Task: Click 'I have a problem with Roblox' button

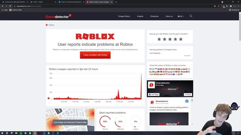Action: pyautogui.click(x=95, y=55)
